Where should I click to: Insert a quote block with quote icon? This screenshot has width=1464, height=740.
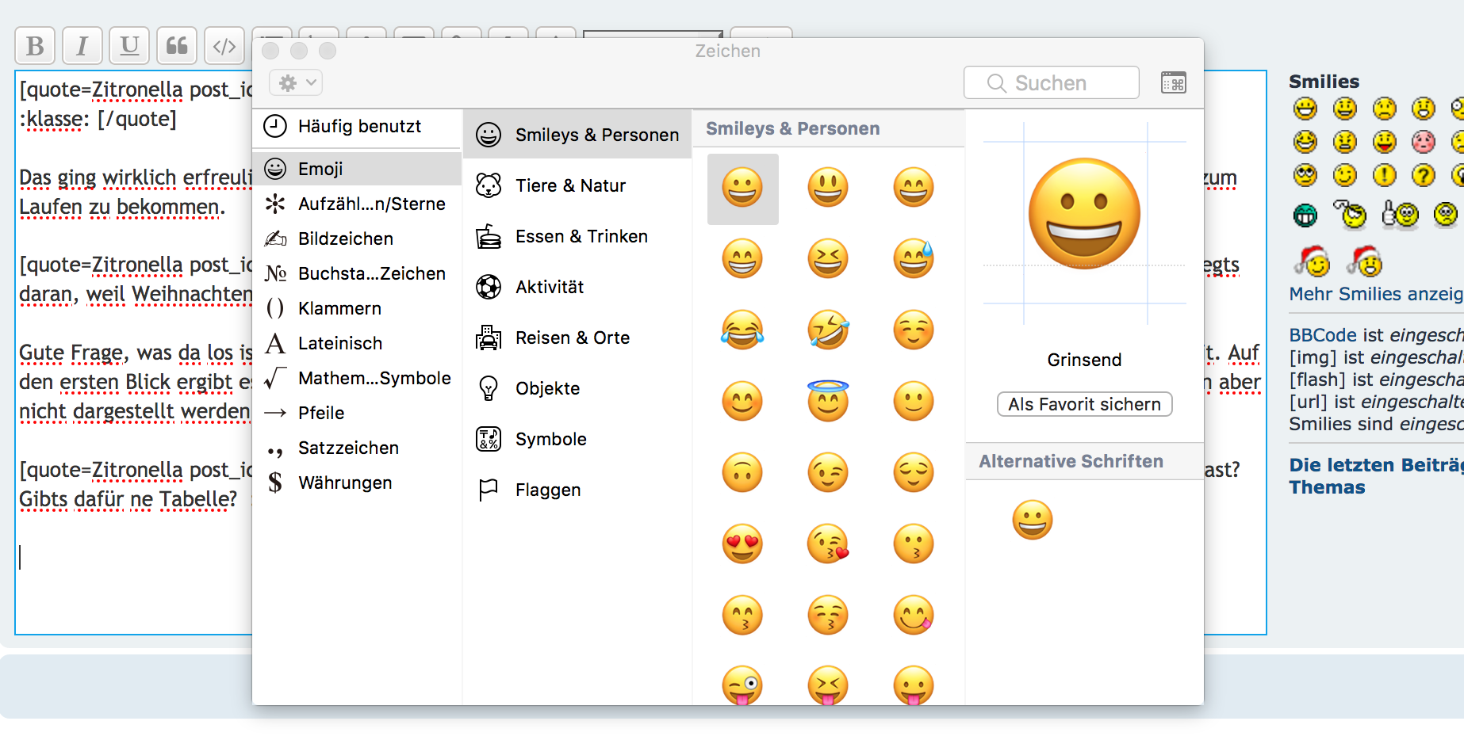[x=177, y=46]
